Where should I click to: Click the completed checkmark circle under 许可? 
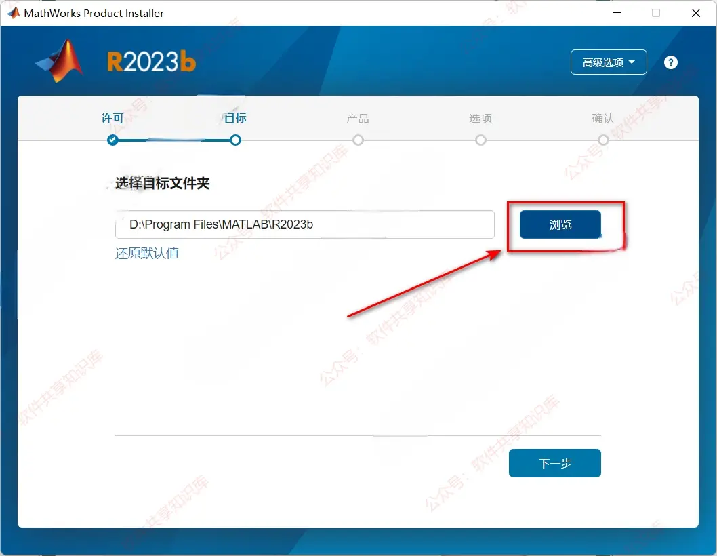coord(112,140)
